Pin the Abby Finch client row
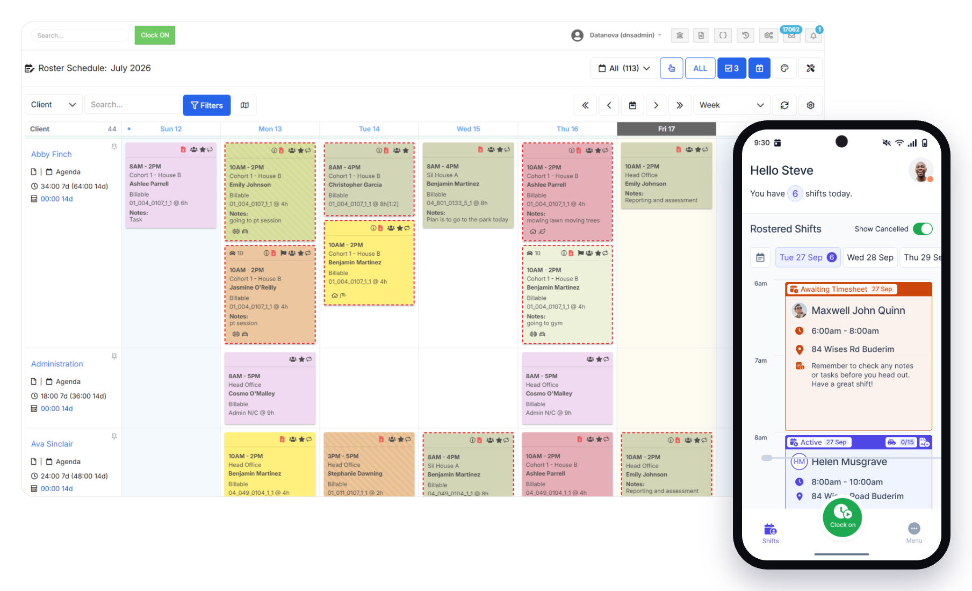The height and width of the screenshot is (591, 972). point(114,147)
